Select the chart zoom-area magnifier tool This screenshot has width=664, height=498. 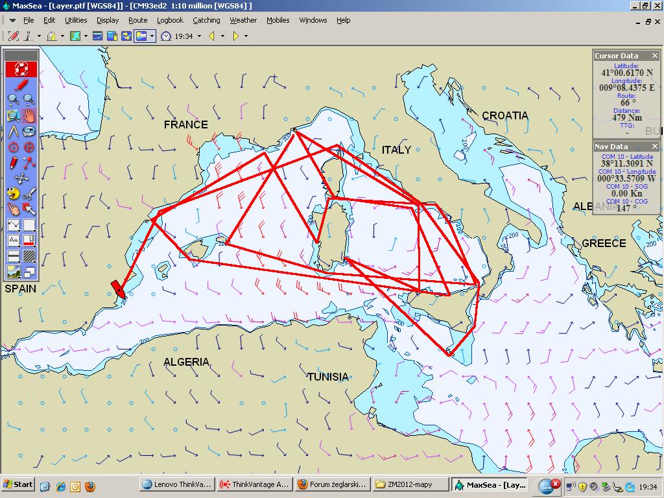tap(13, 115)
